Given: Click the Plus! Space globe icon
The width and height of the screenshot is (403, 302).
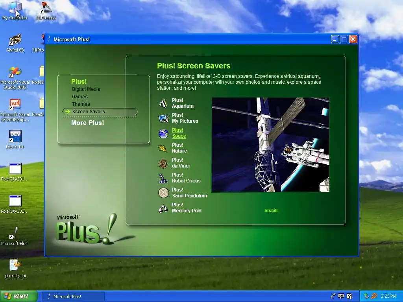Looking at the screenshot, I should coord(163,133).
